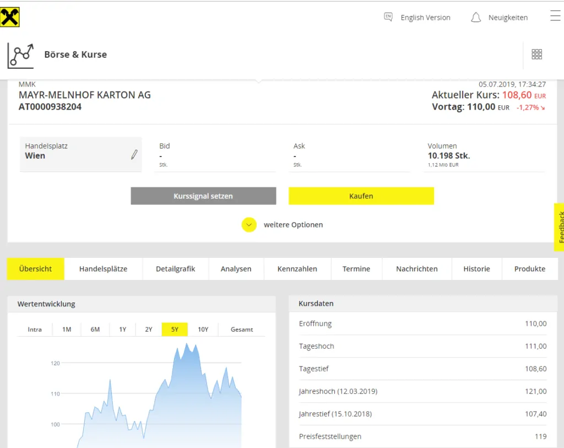Select the Intra chart range

coord(35,330)
